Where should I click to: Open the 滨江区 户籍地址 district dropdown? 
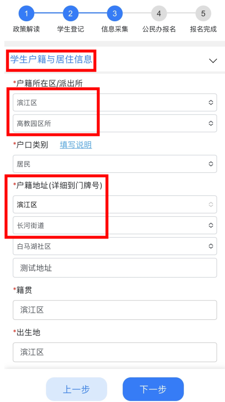pyautogui.click(x=115, y=205)
